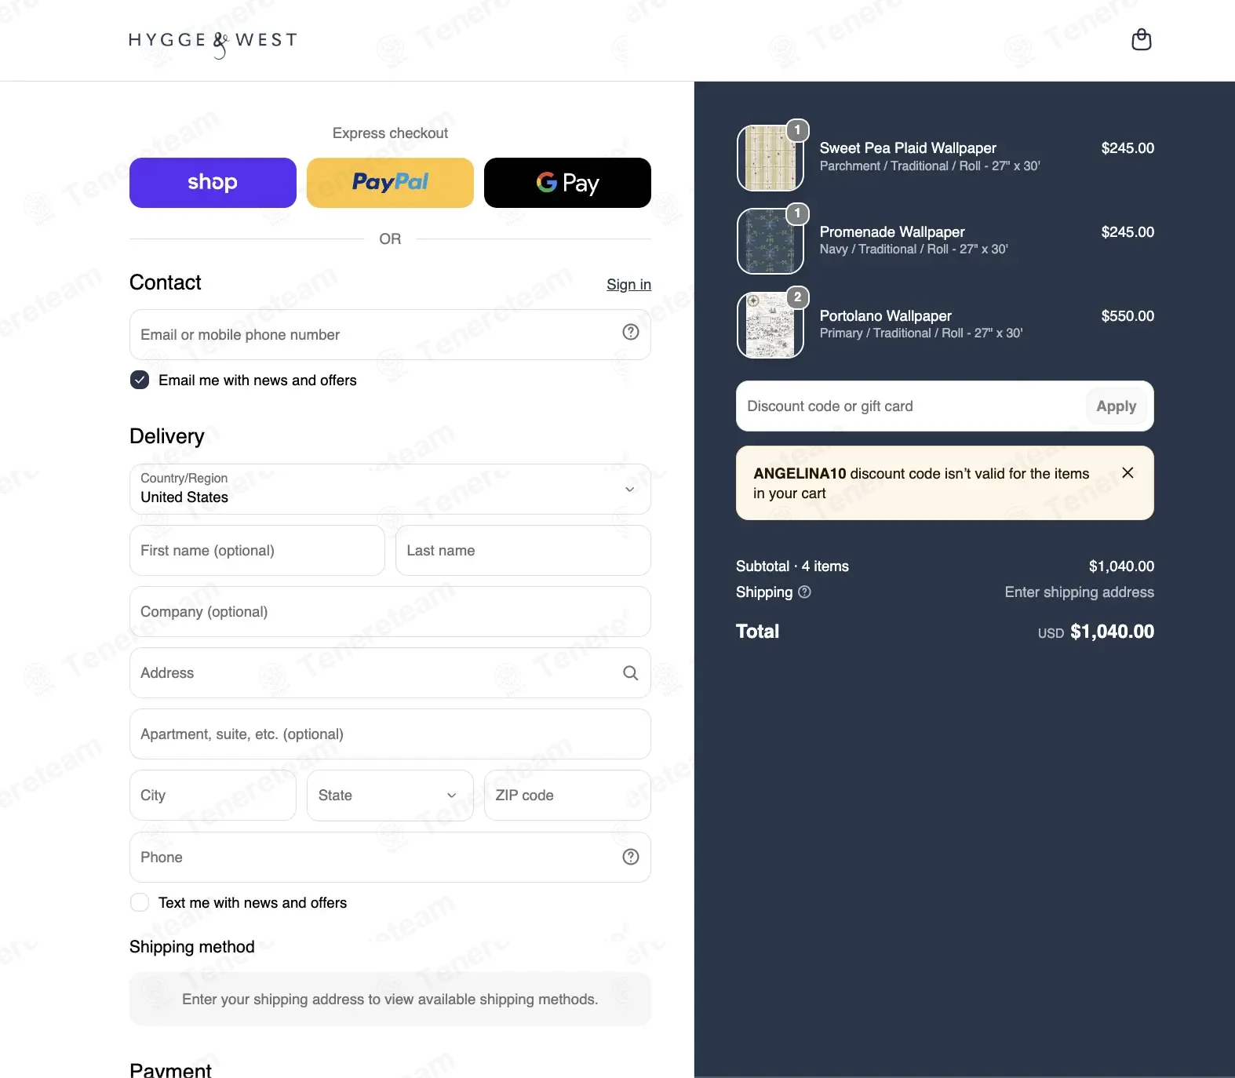Click the Sweet Pea Plaid Wallpaper product name
The height and width of the screenshot is (1078, 1235).
(x=908, y=147)
